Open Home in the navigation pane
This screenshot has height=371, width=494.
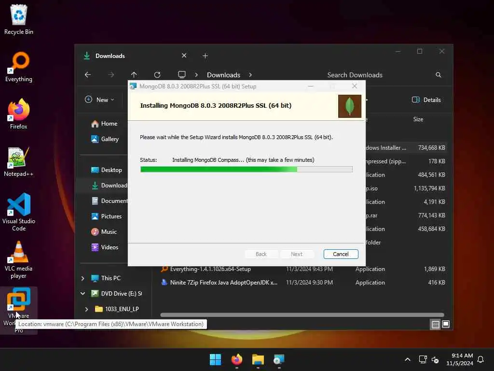click(104, 124)
